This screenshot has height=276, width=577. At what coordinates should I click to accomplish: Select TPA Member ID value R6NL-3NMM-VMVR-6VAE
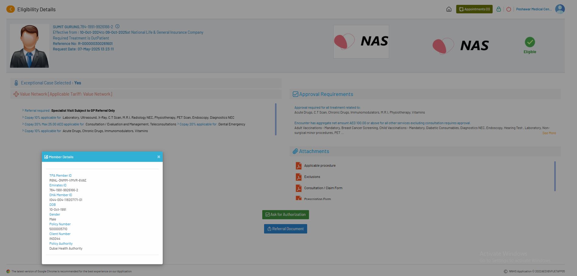pos(68,180)
